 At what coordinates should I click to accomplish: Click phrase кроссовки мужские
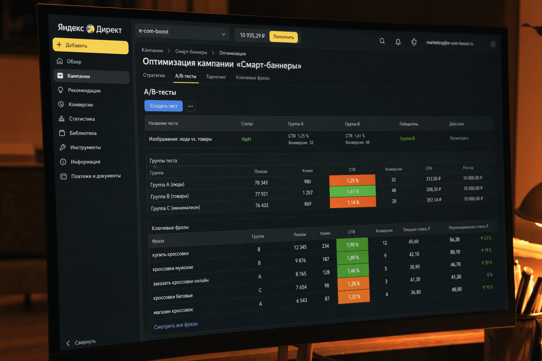coord(173,268)
